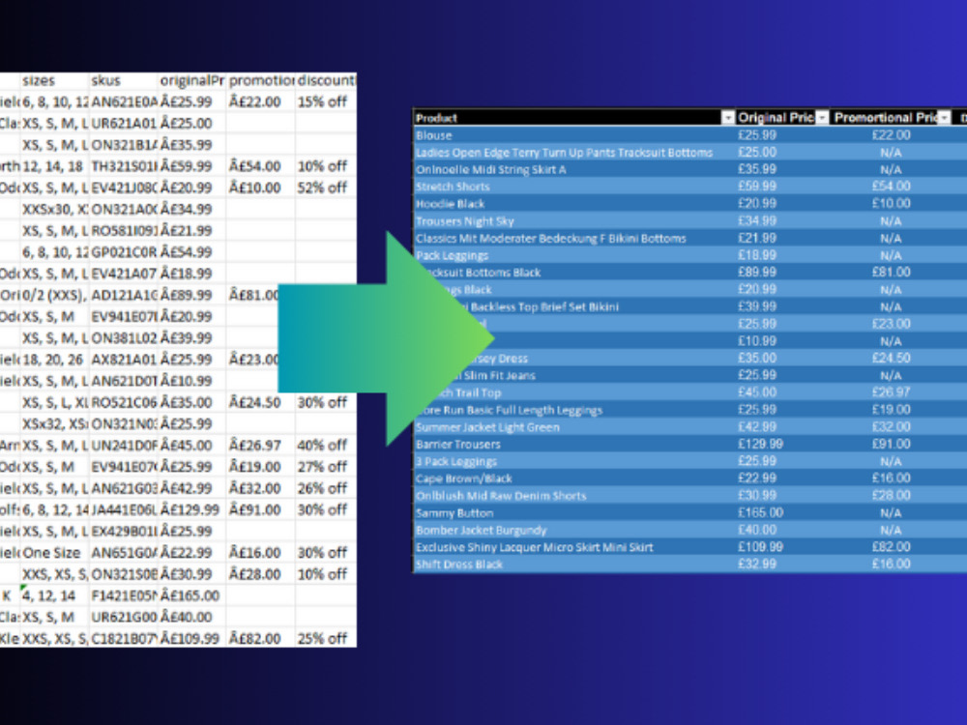The height and width of the screenshot is (725, 967).
Task: Click the N/A promotional price for Sammy Button
Action: [892, 513]
